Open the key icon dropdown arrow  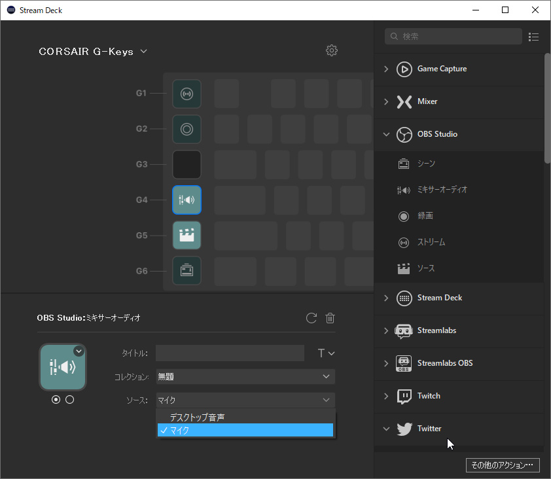click(x=79, y=351)
